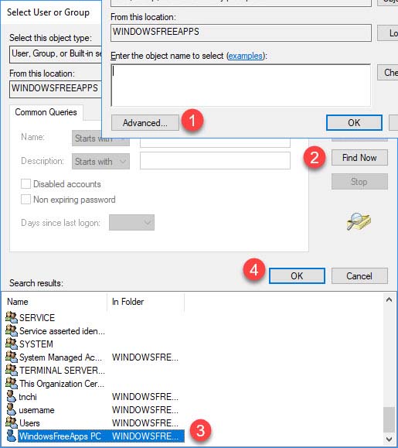
Task: Select the WindowsFreeApps PC row
Action: pos(94,436)
